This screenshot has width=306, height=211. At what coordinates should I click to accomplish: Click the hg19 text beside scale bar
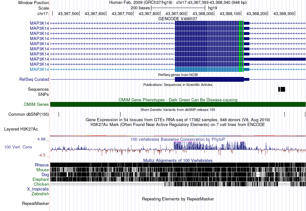pos(213,8)
